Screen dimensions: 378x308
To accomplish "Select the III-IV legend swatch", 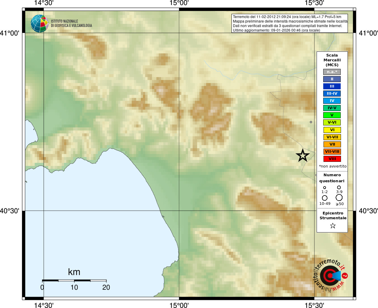I will click(332, 94).
